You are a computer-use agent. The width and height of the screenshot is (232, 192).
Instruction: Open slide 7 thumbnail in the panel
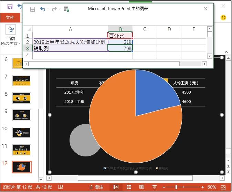[22, 80]
